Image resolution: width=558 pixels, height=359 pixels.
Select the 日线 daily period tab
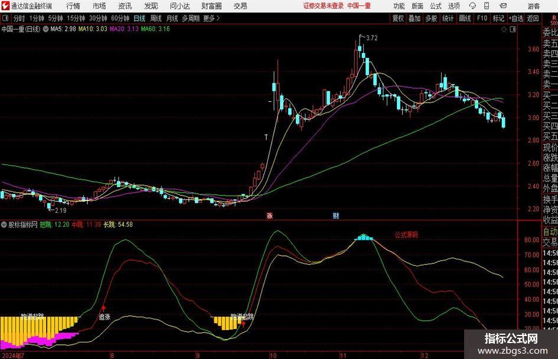[x=139, y=18]
